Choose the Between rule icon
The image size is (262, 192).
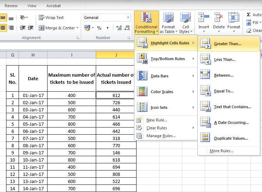pos(205,75)
